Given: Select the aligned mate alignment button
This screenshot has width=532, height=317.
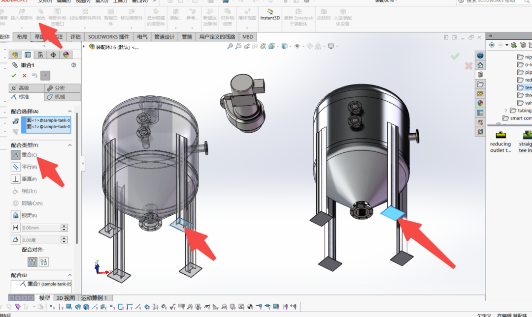Looking at the screenshot, I should coord(33,262).
